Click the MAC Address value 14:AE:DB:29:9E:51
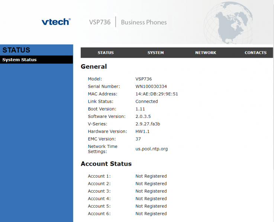The height and width of the screenshot is (222, 274). click(x=157, y=94)
